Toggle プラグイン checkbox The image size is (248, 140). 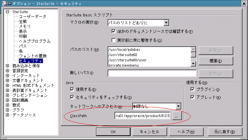pyautogui.click(x=192, y=90)
